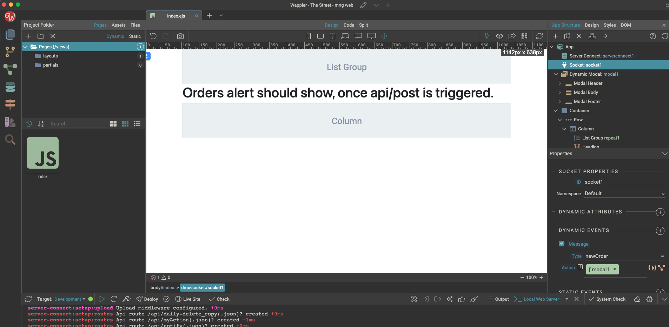Image resolution: width=669 pixels, height=327 pixels.
Task: Switch project view to Static
Action: coord(135,36)
